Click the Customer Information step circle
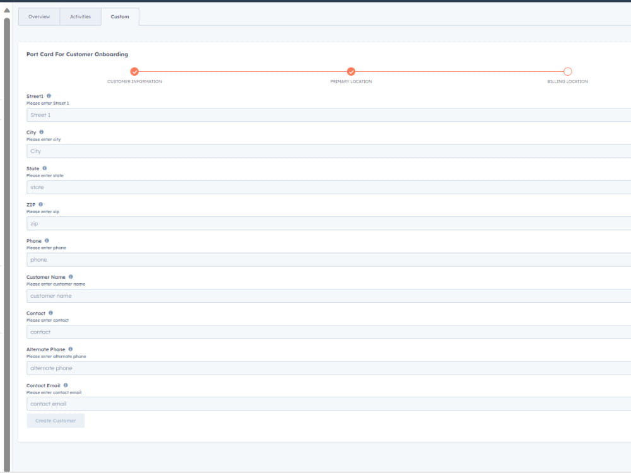The height and width of the screenshot is (473, 631). click(x=134, y=72)
